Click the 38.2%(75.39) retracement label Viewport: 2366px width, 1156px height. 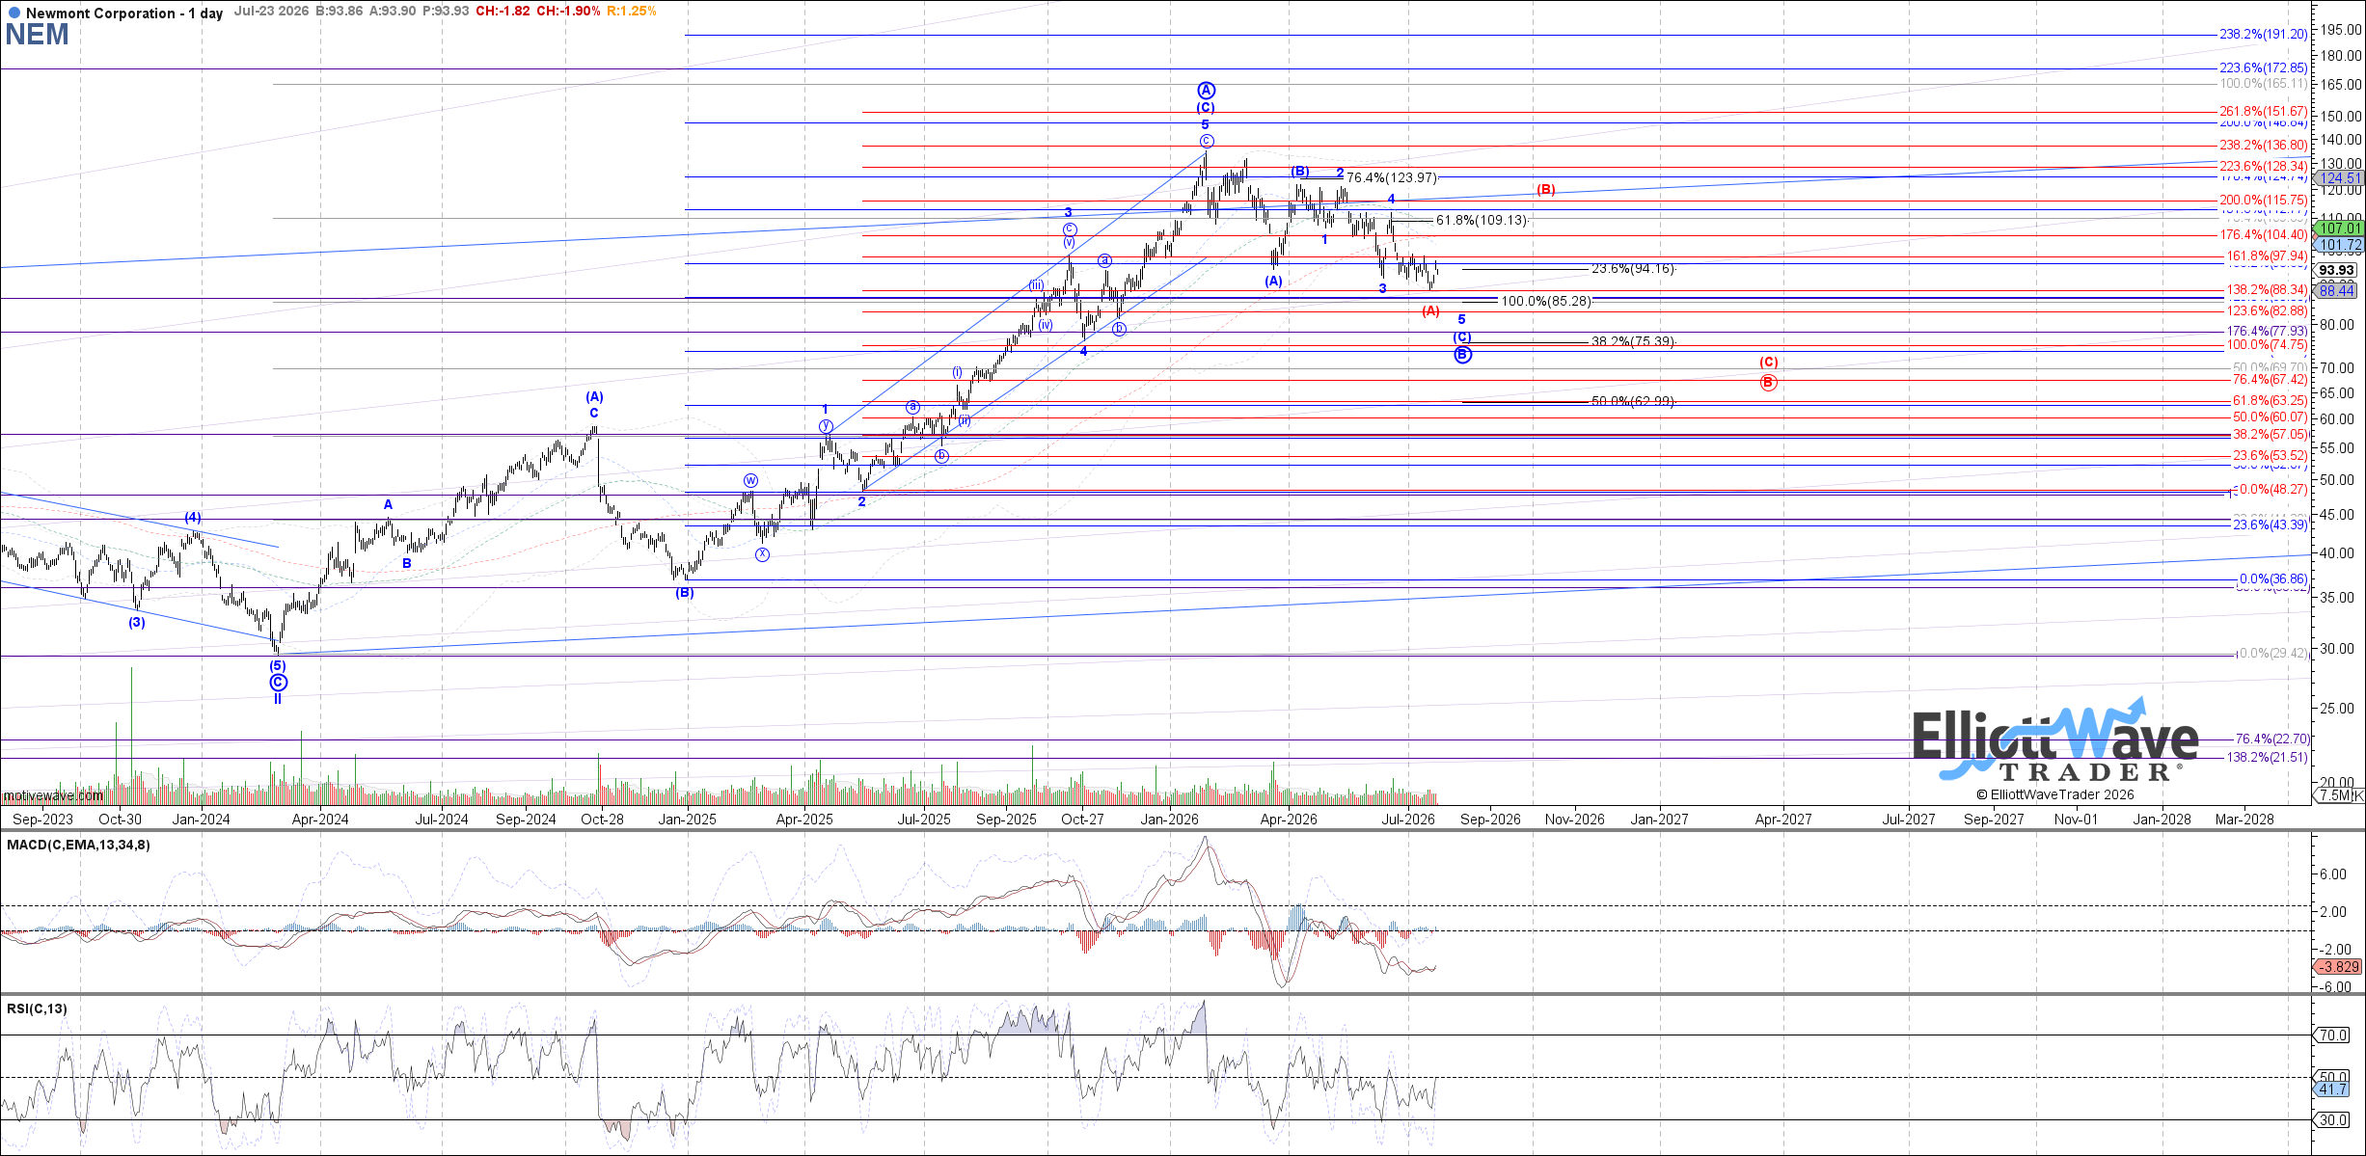pos(1633,342)
